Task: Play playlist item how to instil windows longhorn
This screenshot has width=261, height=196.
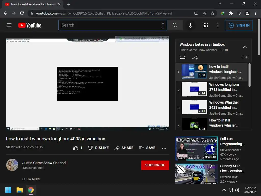Action: tap(212, 72)
